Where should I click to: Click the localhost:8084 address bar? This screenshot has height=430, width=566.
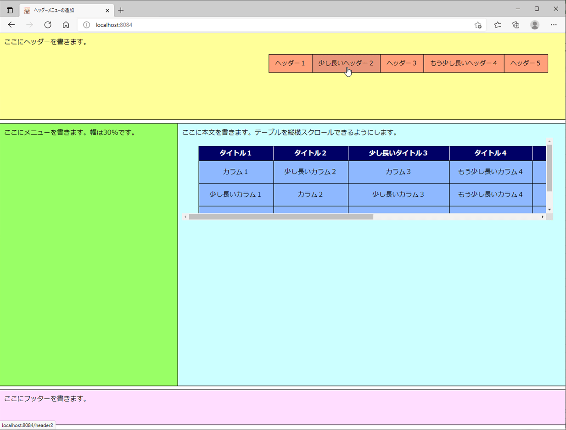pyautogui.click(x=275, y=25)
